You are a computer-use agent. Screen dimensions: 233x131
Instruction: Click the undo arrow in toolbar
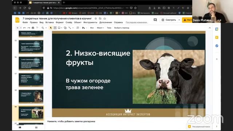[24, 28]
